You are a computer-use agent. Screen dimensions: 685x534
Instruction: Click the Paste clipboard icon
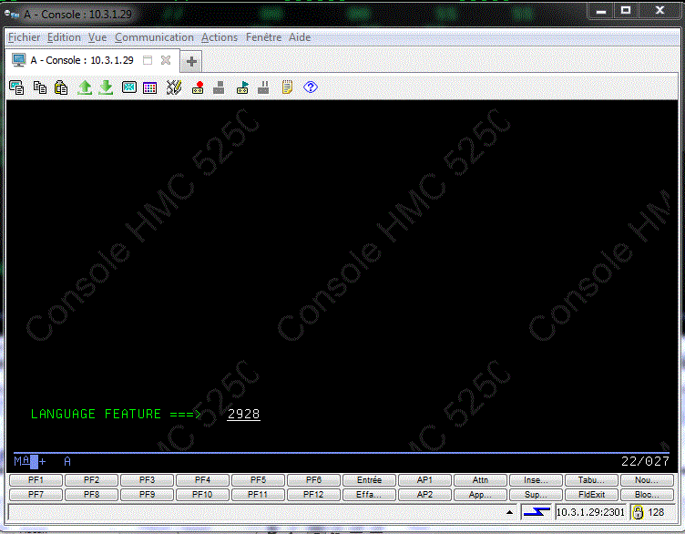point(61,87)
